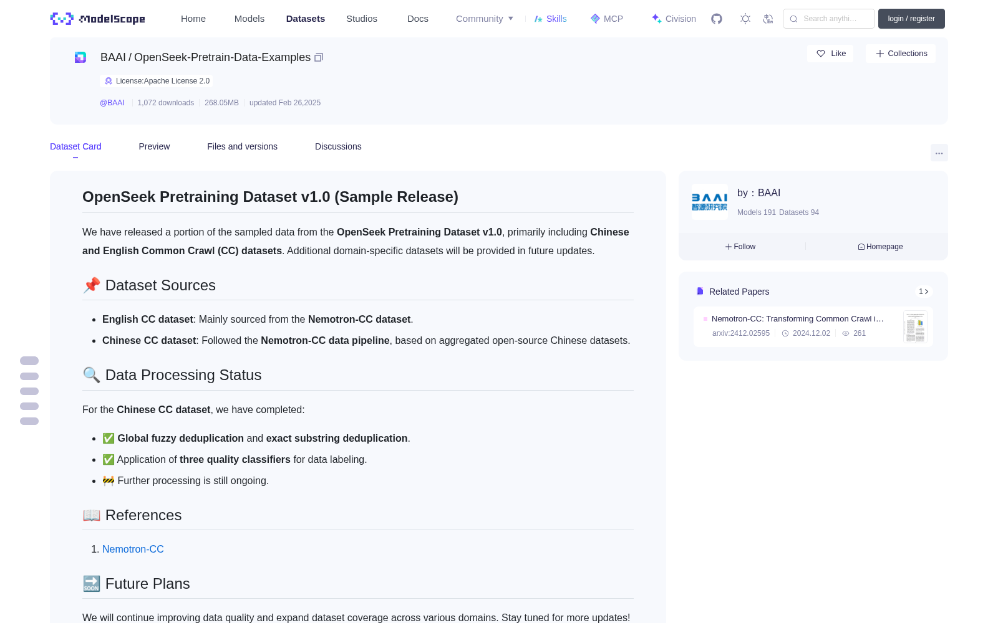Like this dataset with the heart button

tap(831, 54)
